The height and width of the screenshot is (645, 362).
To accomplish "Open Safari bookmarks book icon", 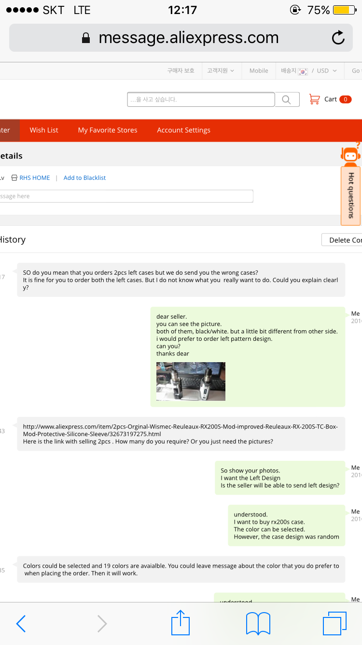I will (258, 624).
